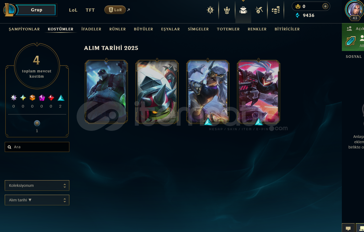Viewport: 364px width, 232px height.
Task: Switch to the TFT game tab
Action: 90,10
